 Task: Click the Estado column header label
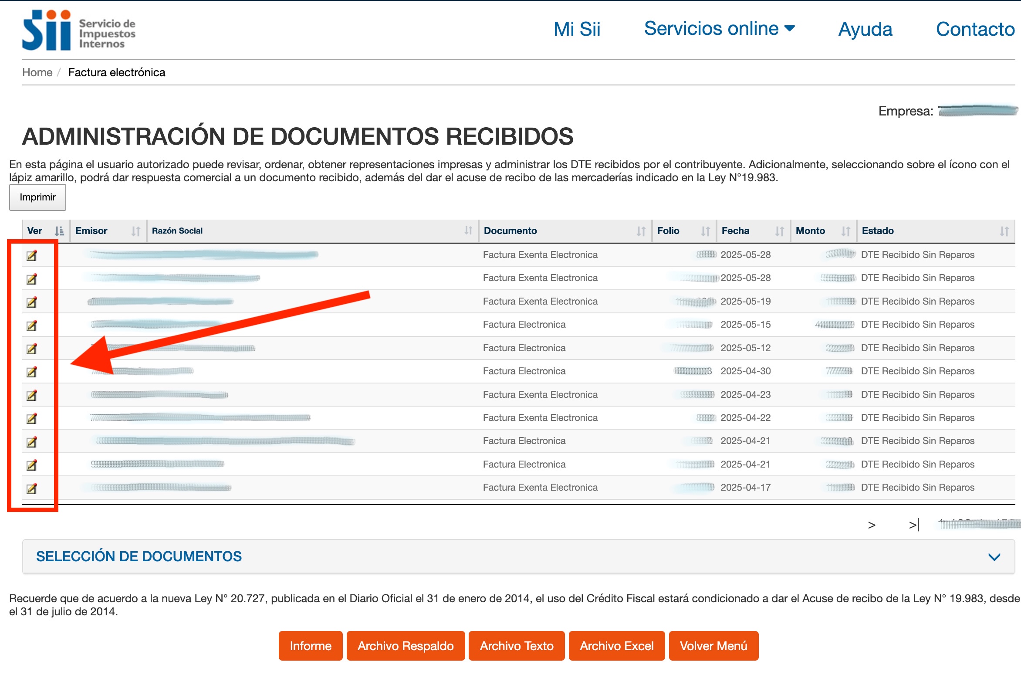(877, 231)
